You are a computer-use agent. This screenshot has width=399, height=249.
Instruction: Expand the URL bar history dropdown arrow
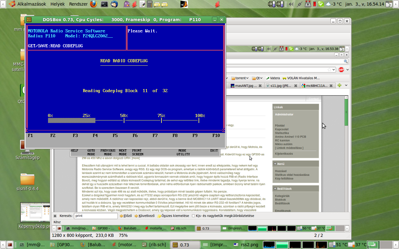(334, 69)
